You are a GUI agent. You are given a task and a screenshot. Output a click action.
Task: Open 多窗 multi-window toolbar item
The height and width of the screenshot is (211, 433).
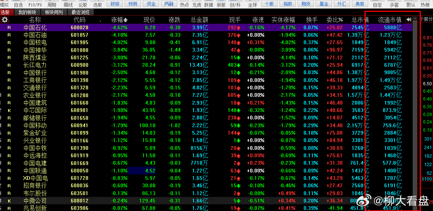tap(394, 5)
